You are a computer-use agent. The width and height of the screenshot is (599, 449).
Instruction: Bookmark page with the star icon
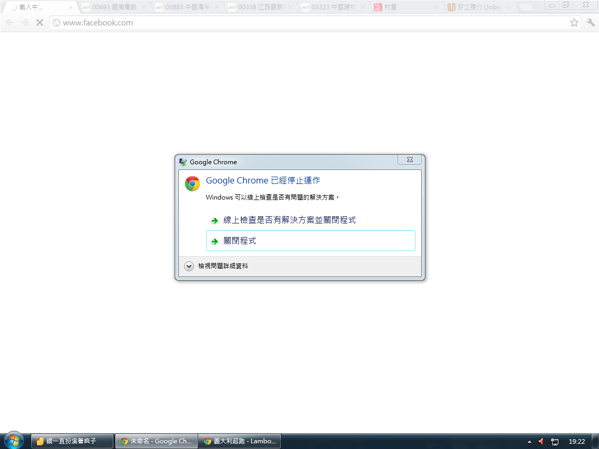[574, 22]
